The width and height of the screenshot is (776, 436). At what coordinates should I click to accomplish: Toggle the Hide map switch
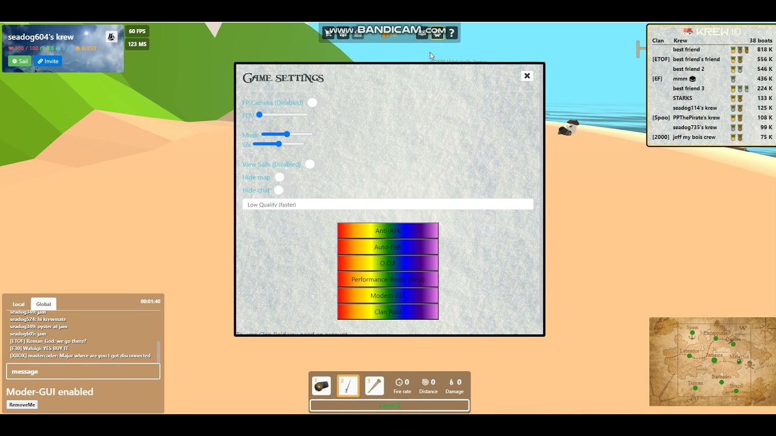(279, 177)
